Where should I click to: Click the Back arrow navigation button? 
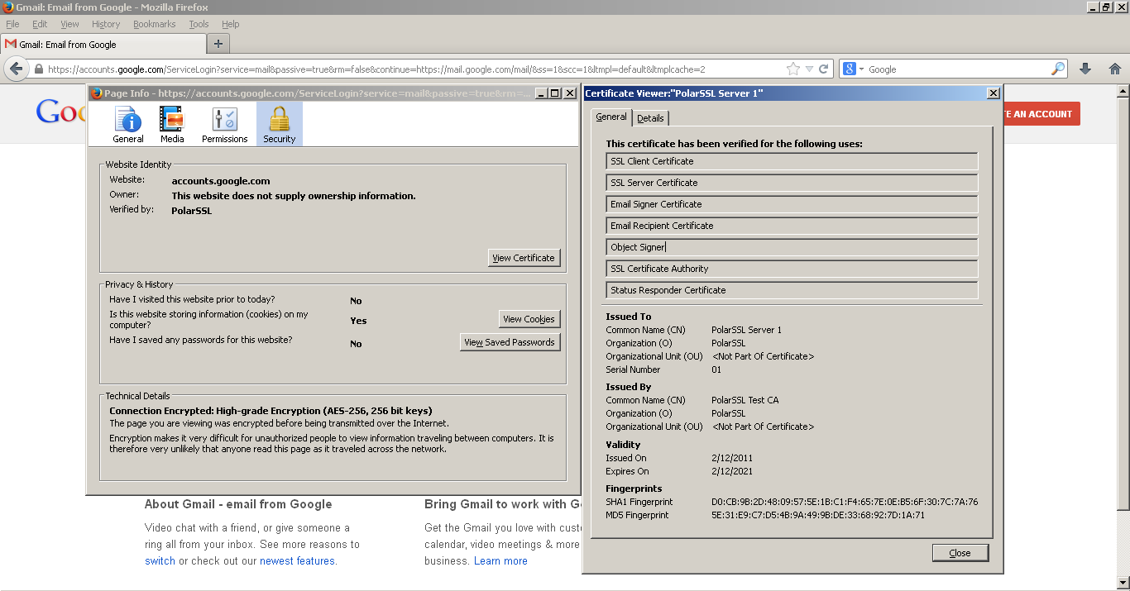[x=15, y=69]
